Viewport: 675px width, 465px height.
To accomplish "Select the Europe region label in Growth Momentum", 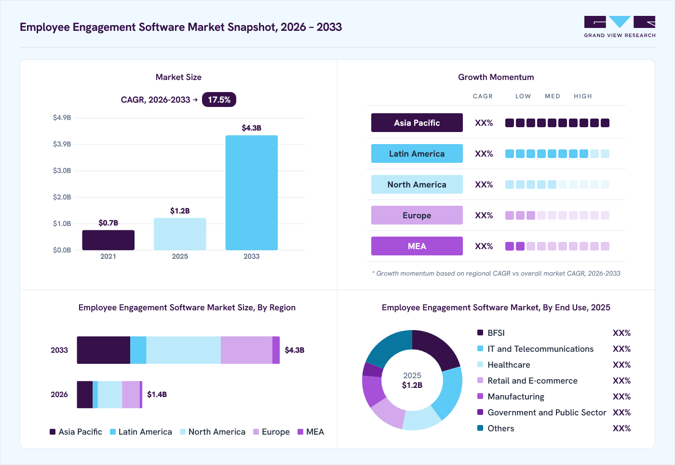I will (x=417, y=215).
